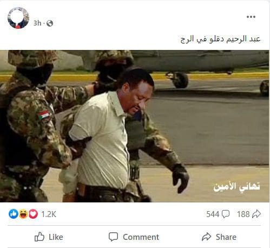
Task: Click the speech bubble icon on the Comment button
Action: click(113, 237)
